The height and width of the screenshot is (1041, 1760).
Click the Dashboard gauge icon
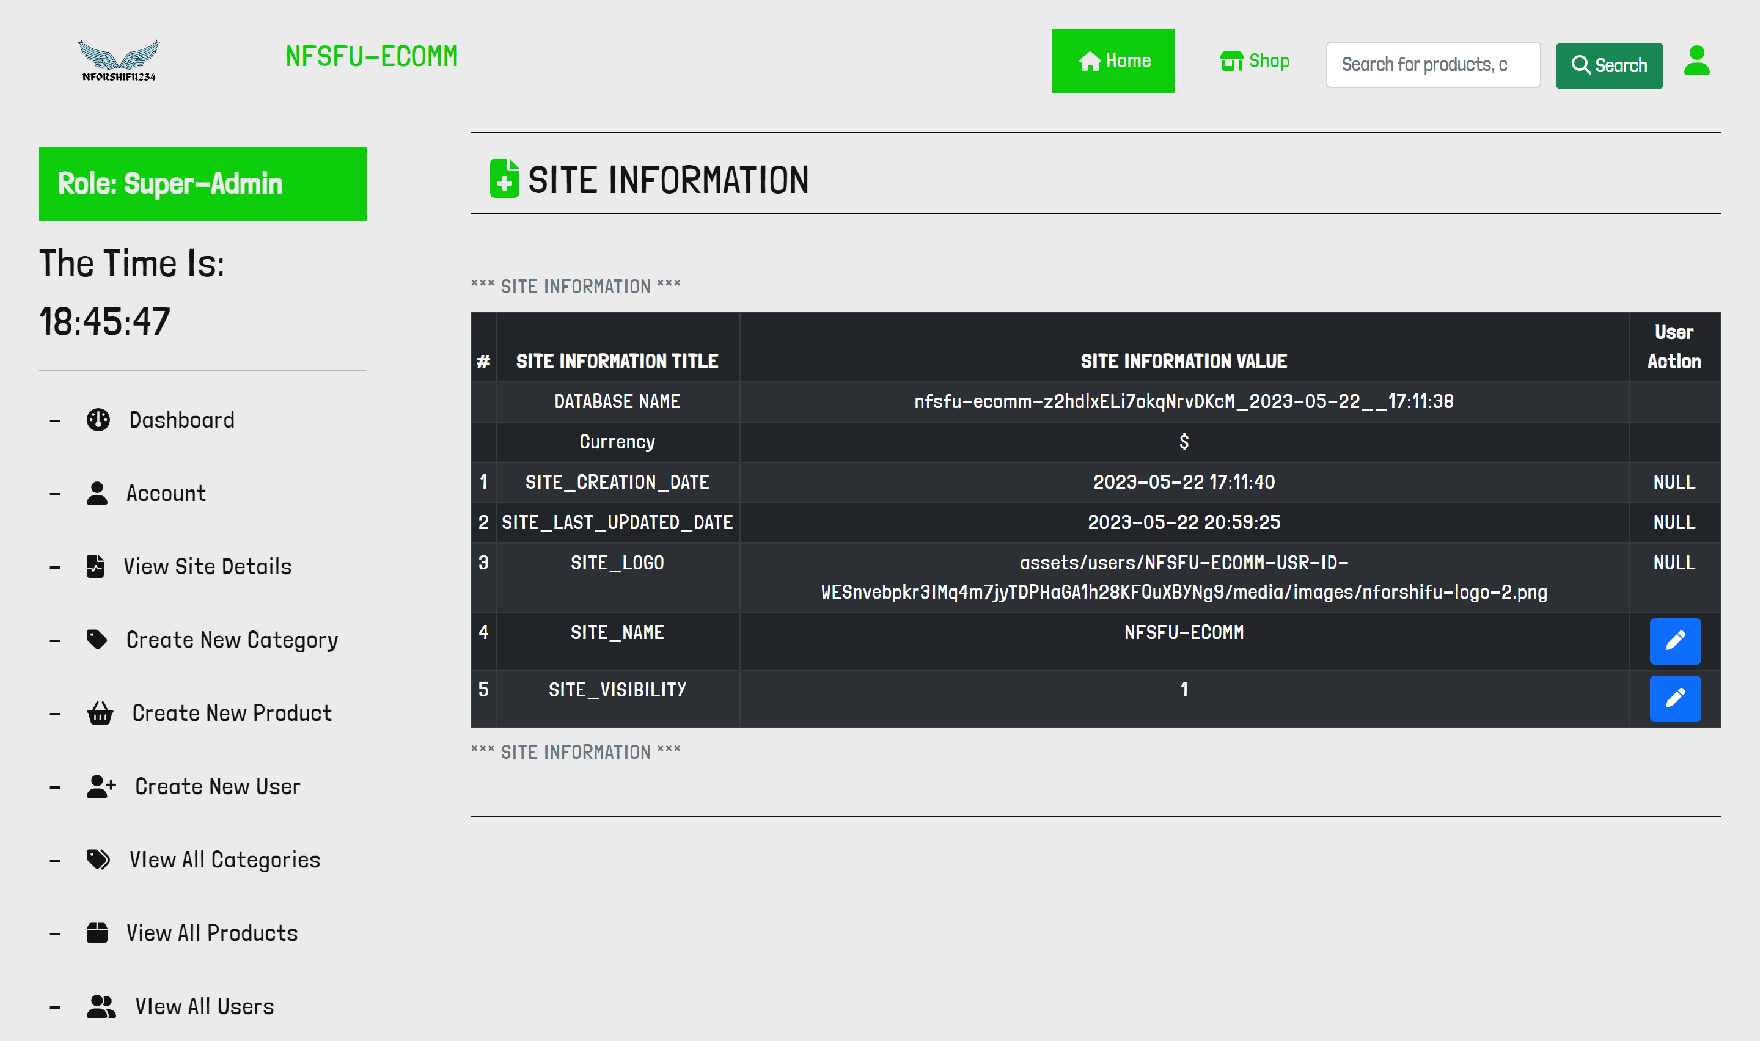98,420
